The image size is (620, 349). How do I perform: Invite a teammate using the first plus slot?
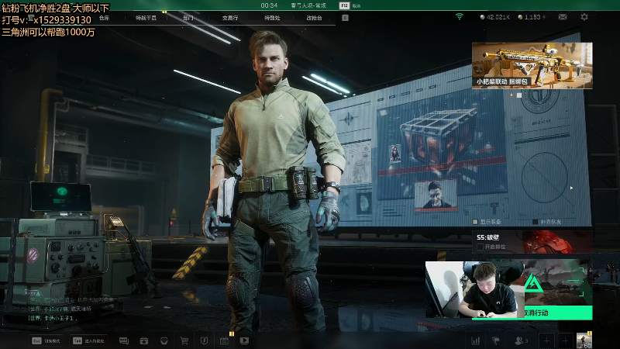[546, 340]
